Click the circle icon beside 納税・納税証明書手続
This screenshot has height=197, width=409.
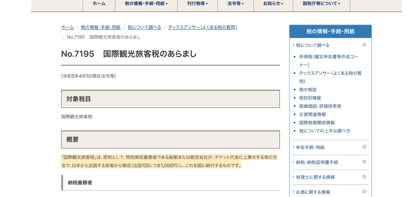(x=364, y=162)
